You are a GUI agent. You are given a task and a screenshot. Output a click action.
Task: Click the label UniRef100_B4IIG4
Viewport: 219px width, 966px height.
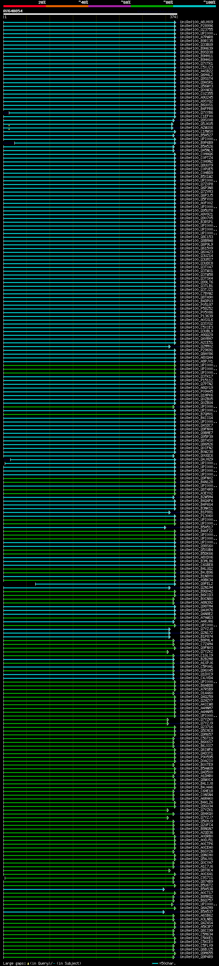point(196,418)
